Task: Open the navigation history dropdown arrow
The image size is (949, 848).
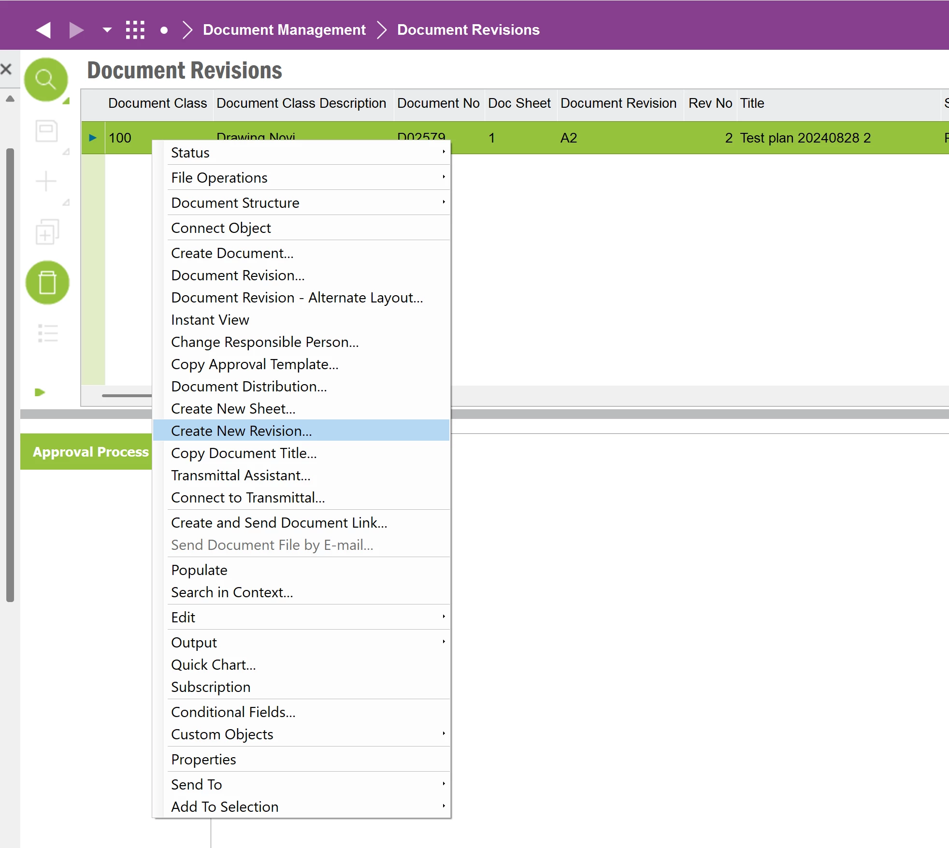Action: (x=107, y=30)
